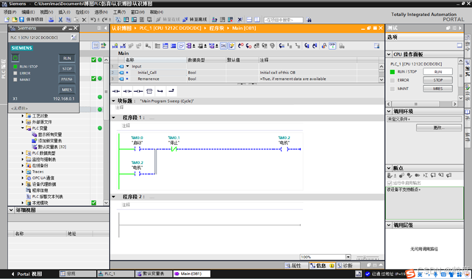Click the undo arrow icon

point(93,20)
